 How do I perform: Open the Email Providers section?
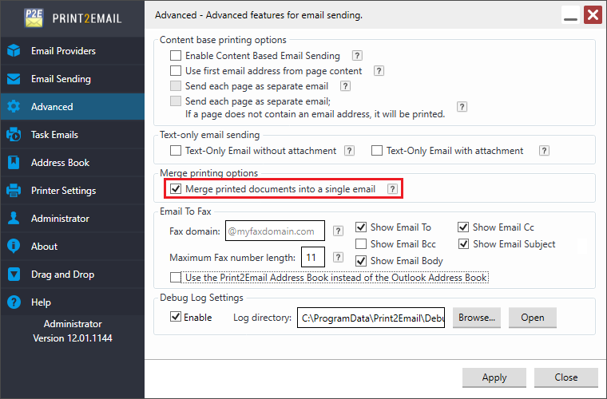point(73,50)
